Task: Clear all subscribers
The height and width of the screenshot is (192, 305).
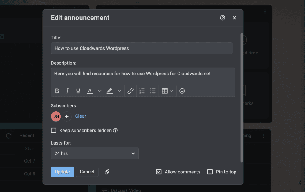Action: click(x=81, y=116)
